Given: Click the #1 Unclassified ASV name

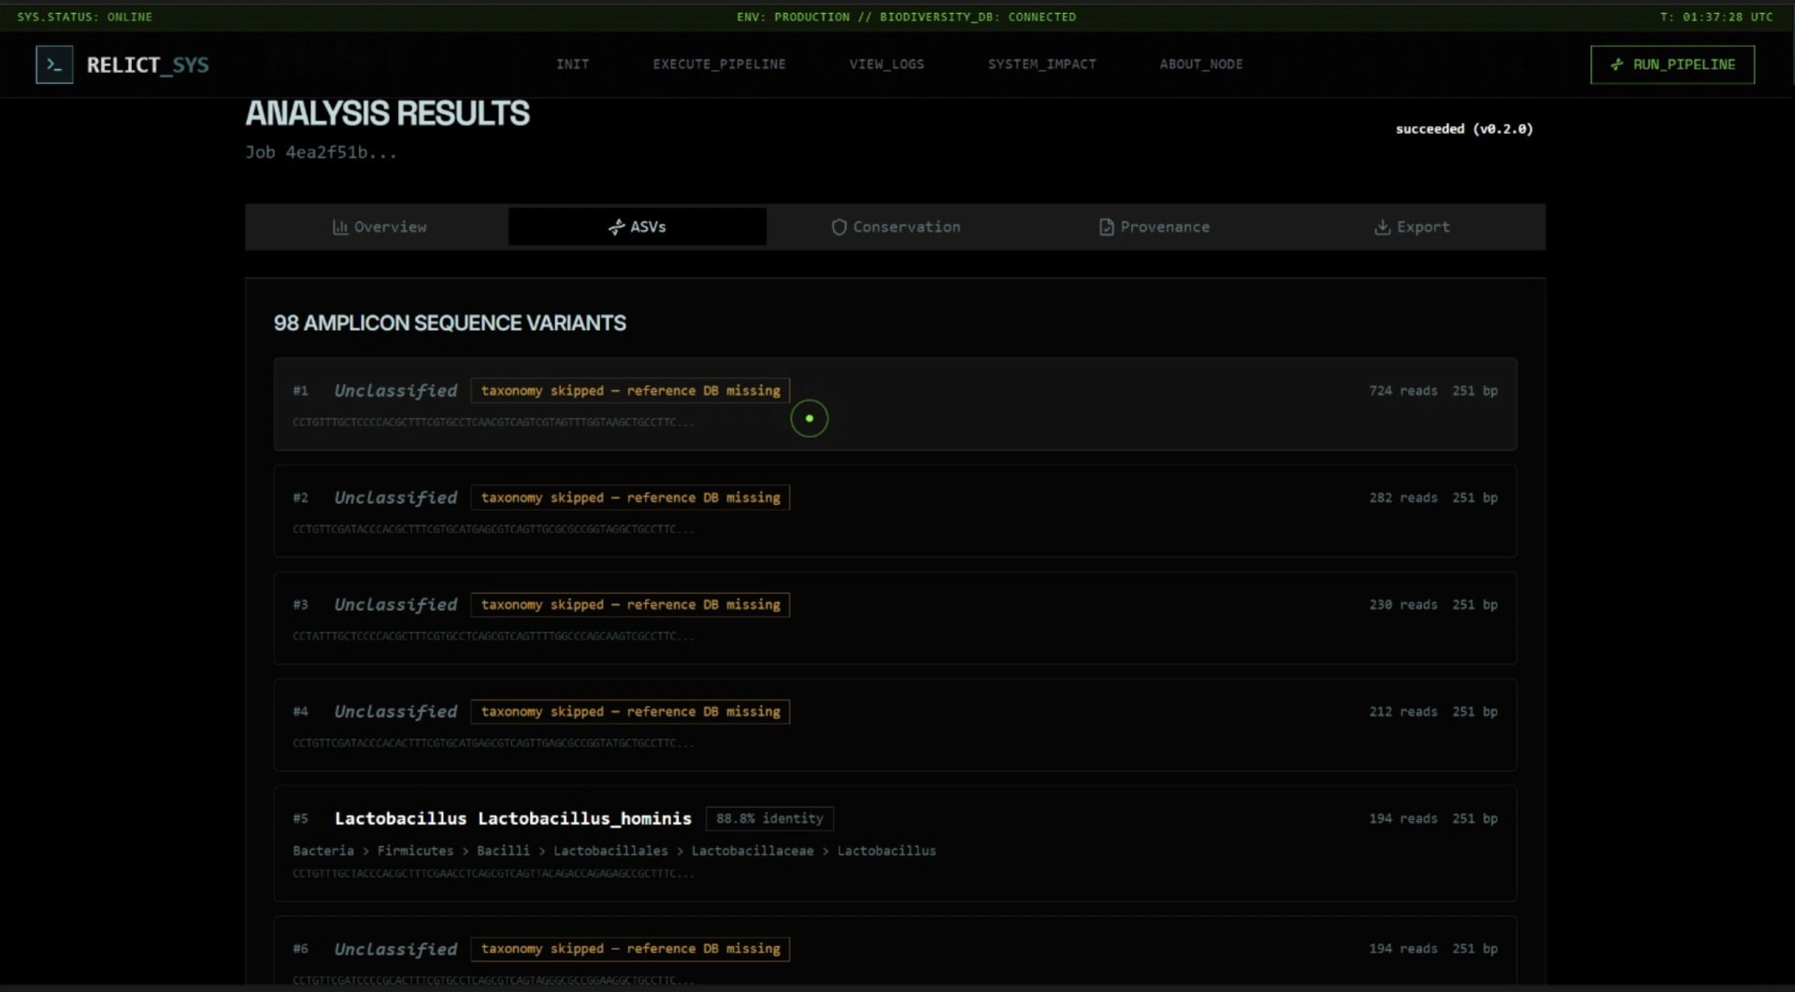Looking at the screenshot, I should click(x=395, y=391).
